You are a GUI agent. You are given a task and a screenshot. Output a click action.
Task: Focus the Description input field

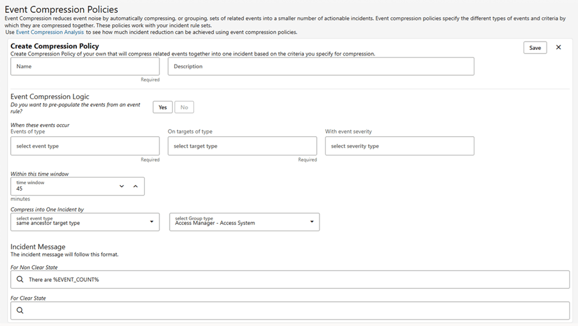coord(321,66)
